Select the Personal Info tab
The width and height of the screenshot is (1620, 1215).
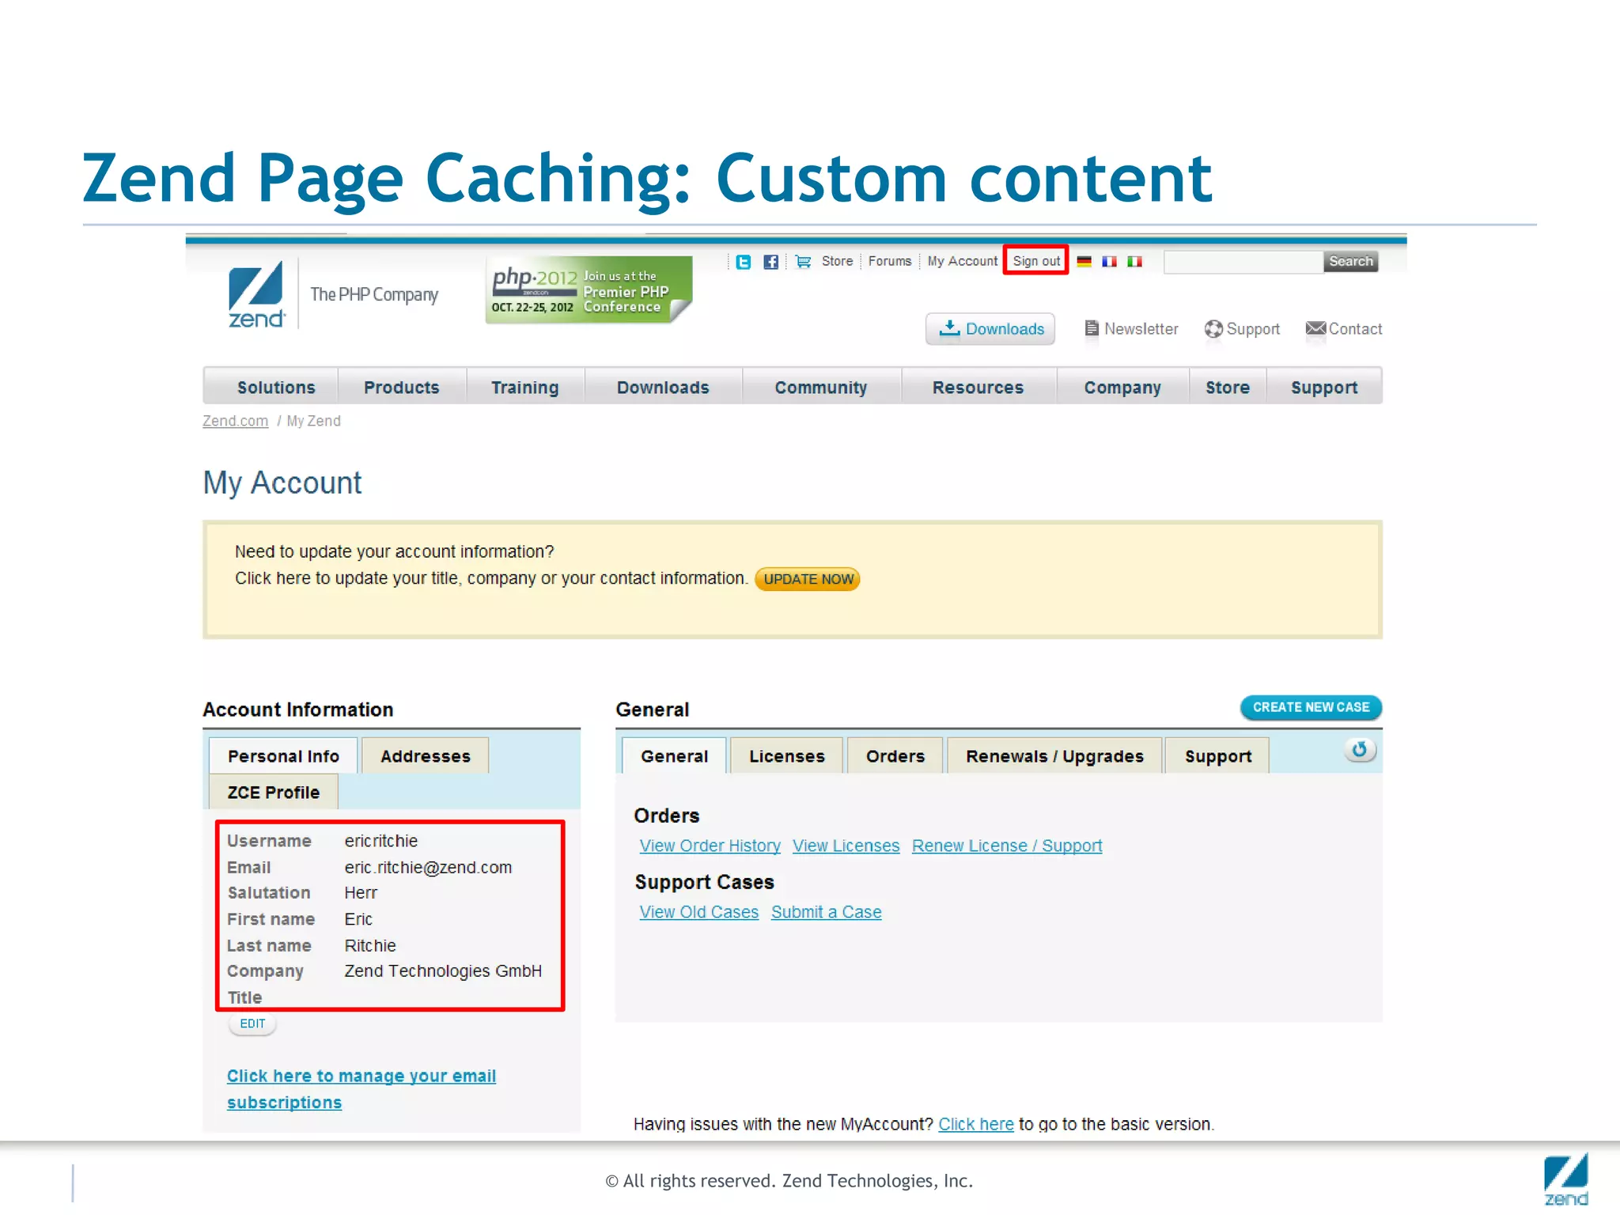pos(283,756)
